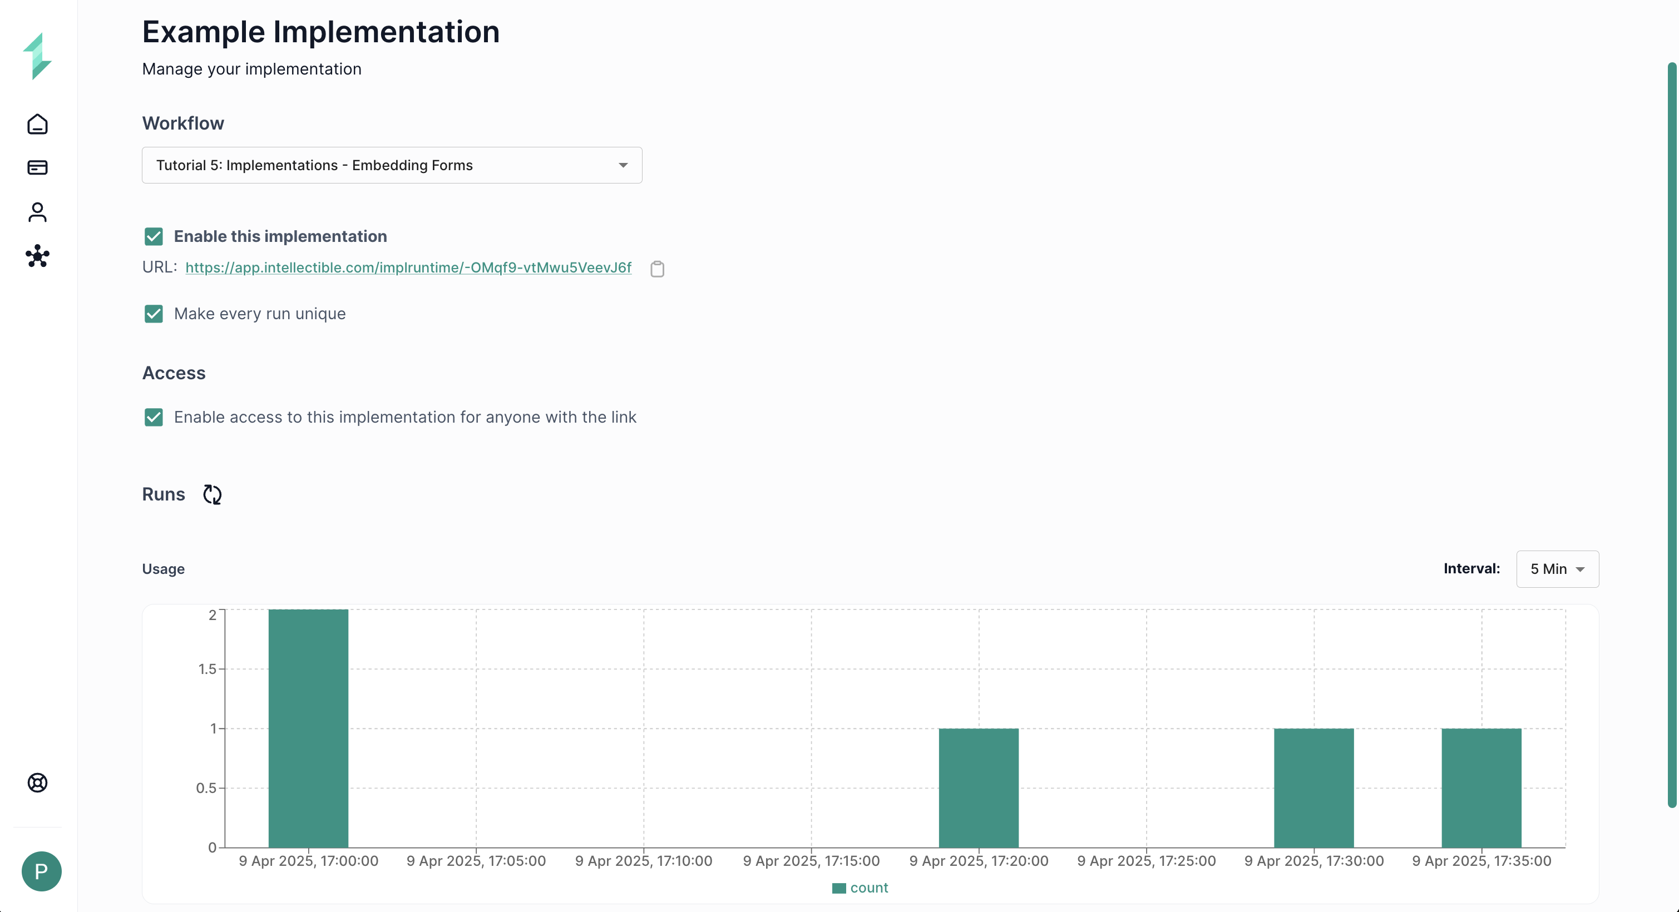Refresh the Runs list
The height and width of the screenshot is (912, 1679).
(212, 494)
